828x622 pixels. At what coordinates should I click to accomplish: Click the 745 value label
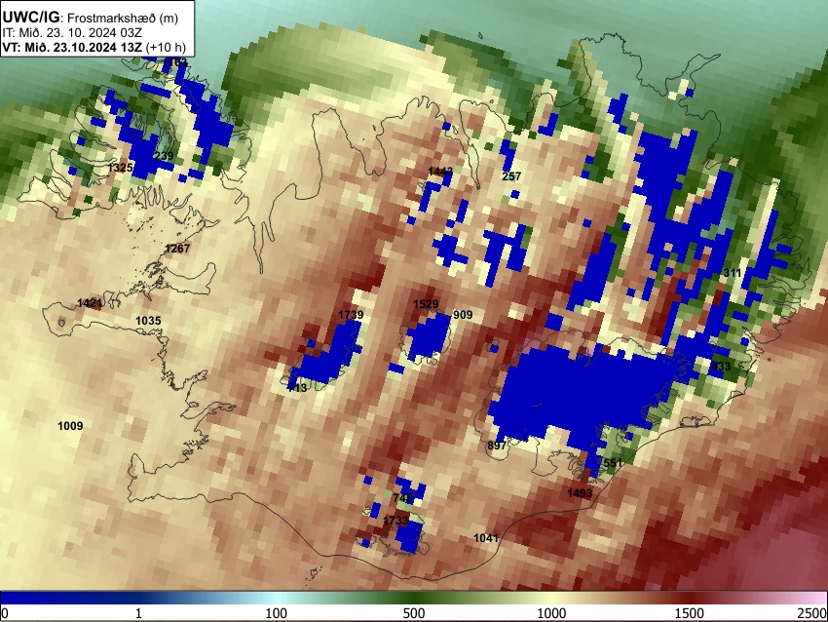(402, 498)
